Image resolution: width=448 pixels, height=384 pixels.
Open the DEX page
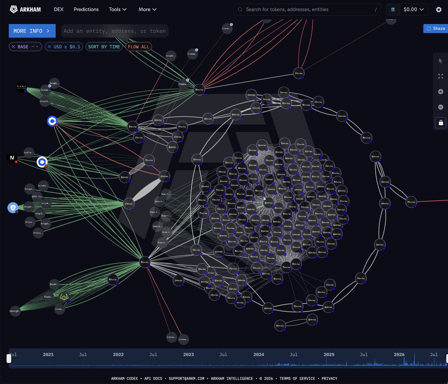[59, 9]
